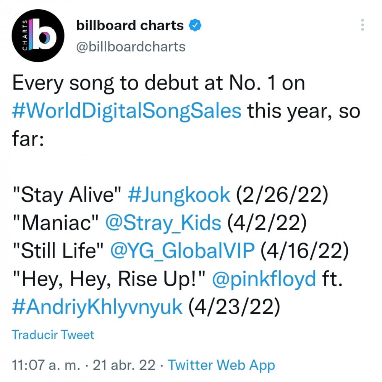Click the blue verified badge

point(195,25)
